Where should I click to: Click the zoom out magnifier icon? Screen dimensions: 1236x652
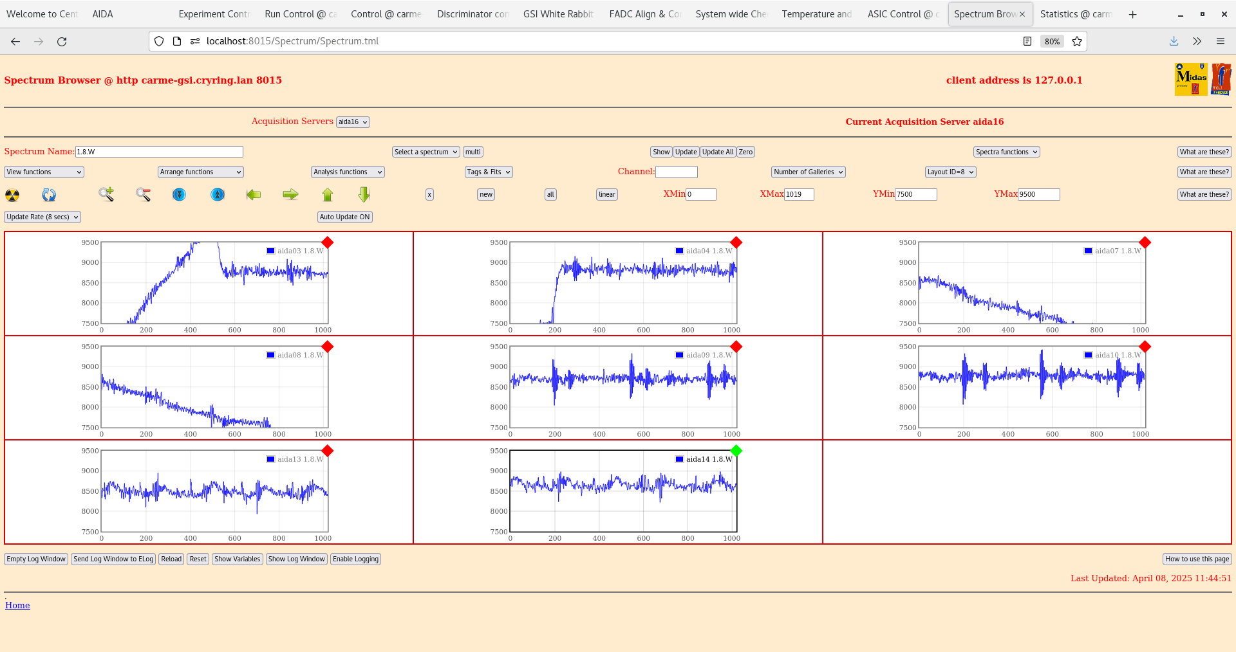[x=144, y=194]
